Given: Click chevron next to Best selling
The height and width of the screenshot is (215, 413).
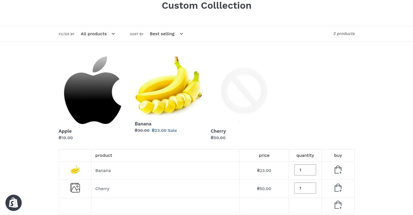Looking at the screenshot, I should (x=181, y=34).
